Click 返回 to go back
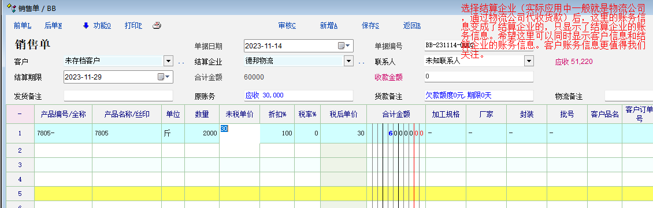The width and height of the screenshot is (653, 208). [x=412, y=26]
